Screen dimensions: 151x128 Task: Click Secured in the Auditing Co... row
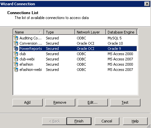coord(52,38)
